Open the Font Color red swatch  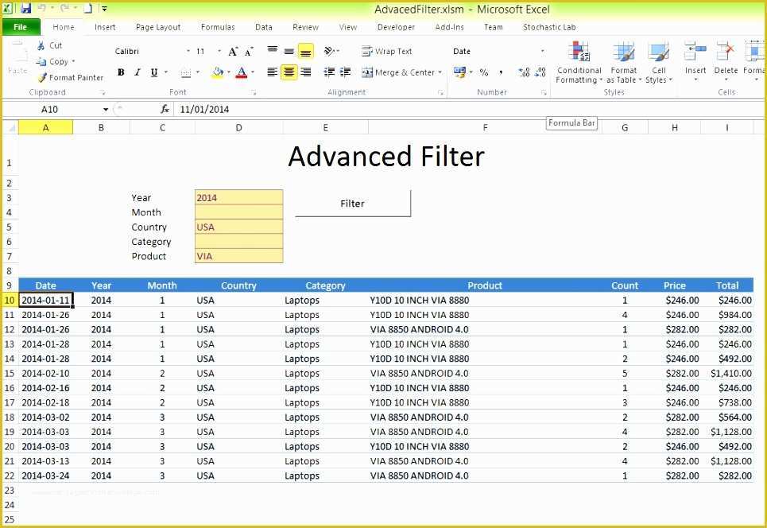pos(242,72)
